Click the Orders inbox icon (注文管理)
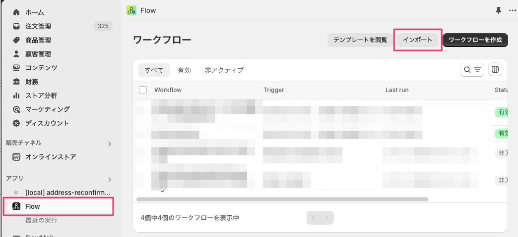 [x=16, y=26]
